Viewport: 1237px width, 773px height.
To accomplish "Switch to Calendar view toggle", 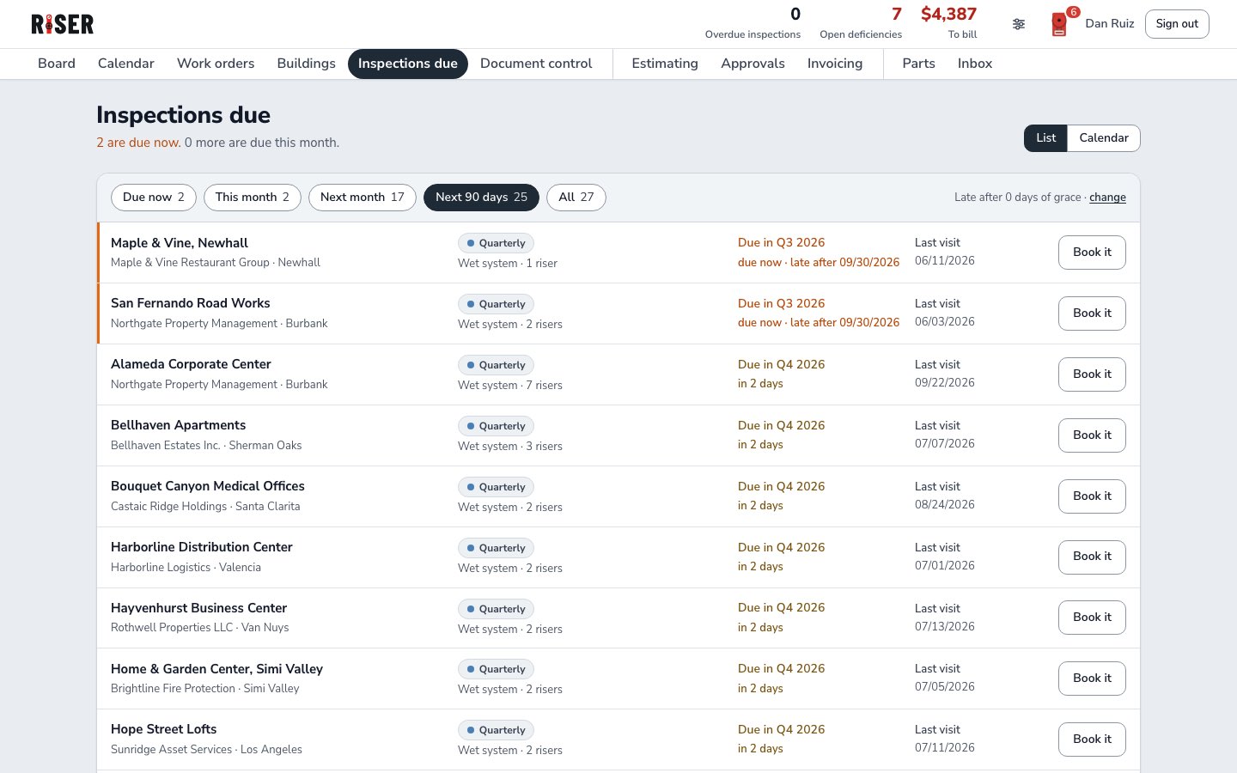I will [x=1104, y=138].
